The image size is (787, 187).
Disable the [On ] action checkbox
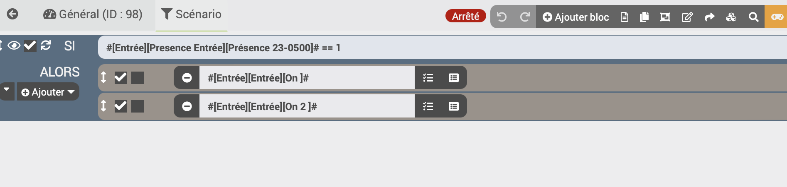click(121, 77)
